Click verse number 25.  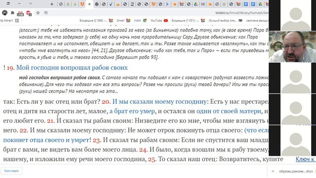coord(153,159)
